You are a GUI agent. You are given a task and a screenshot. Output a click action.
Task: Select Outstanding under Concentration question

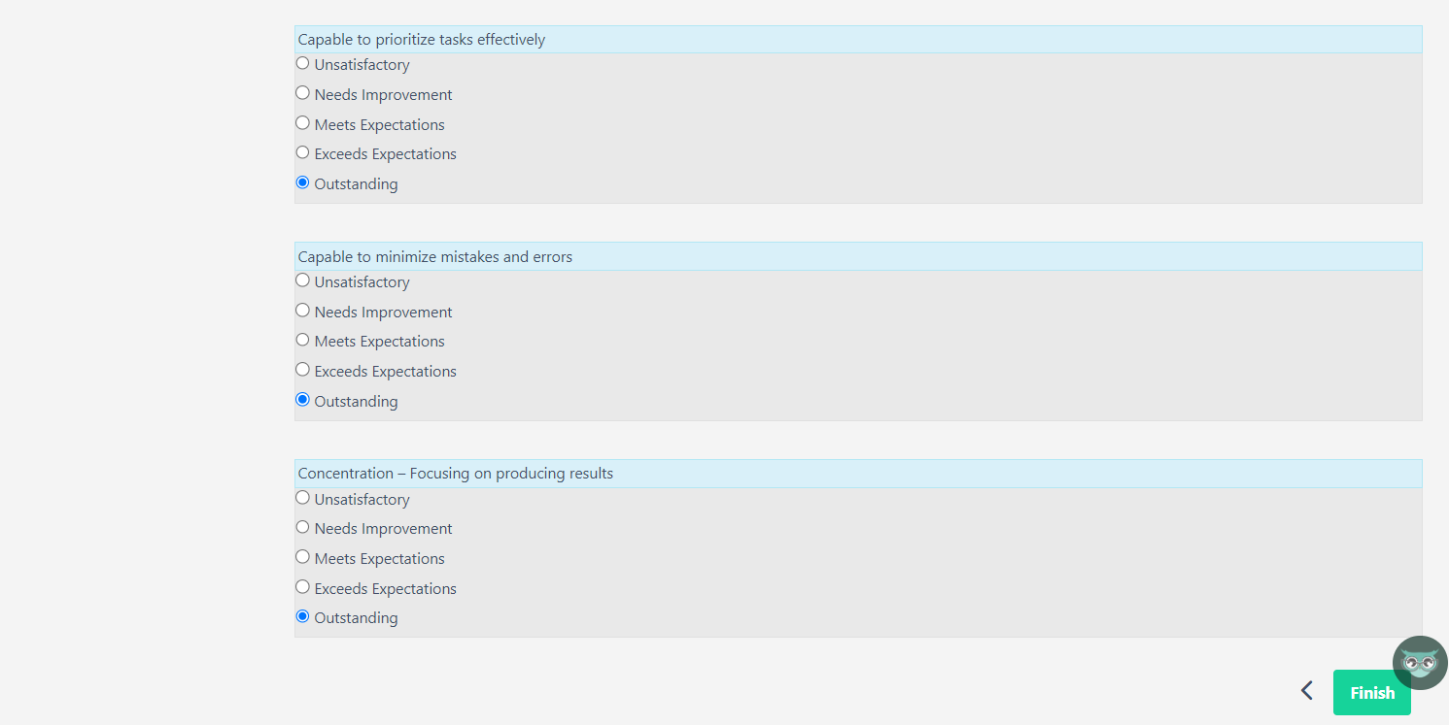(303, 616)
